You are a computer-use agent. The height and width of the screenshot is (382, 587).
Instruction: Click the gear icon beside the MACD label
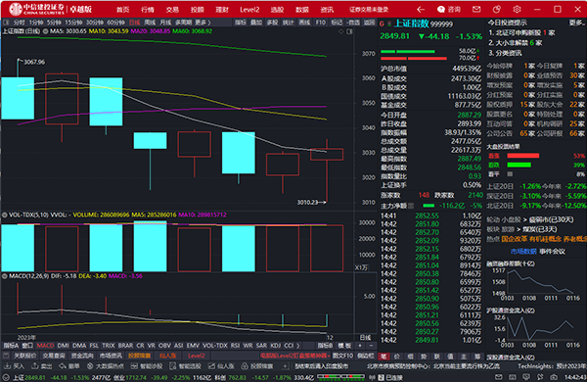[x=5, y=276]
